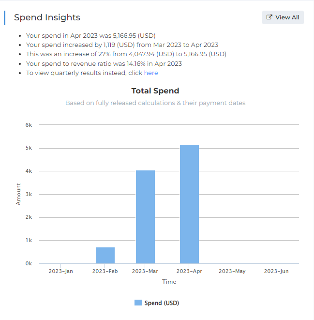
Task: Click the 2023-May axis label
Action: 232,271
